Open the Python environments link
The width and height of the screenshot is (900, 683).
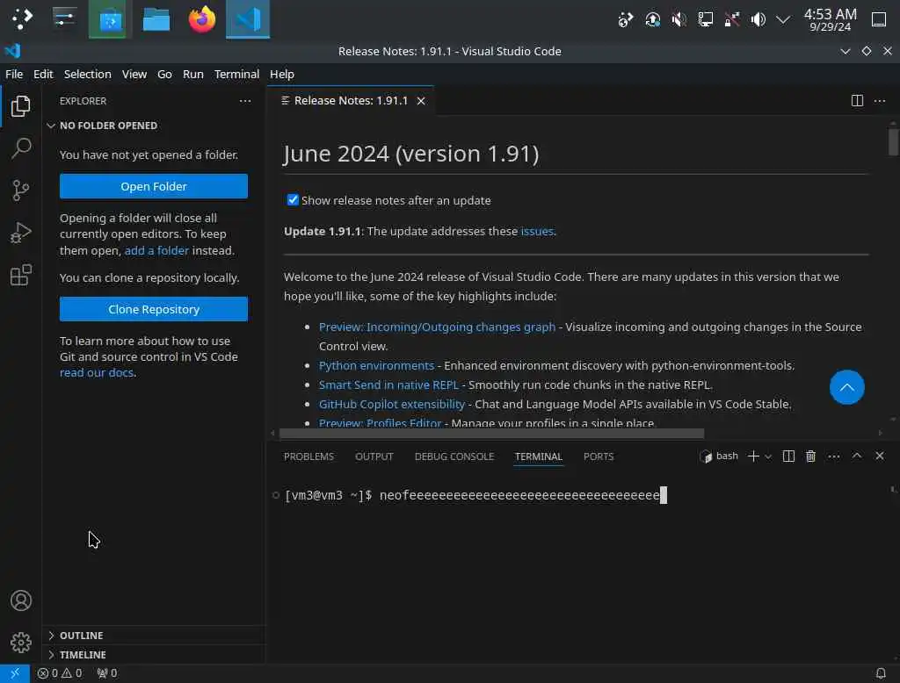pyautogui.click(x=376, y=365)
